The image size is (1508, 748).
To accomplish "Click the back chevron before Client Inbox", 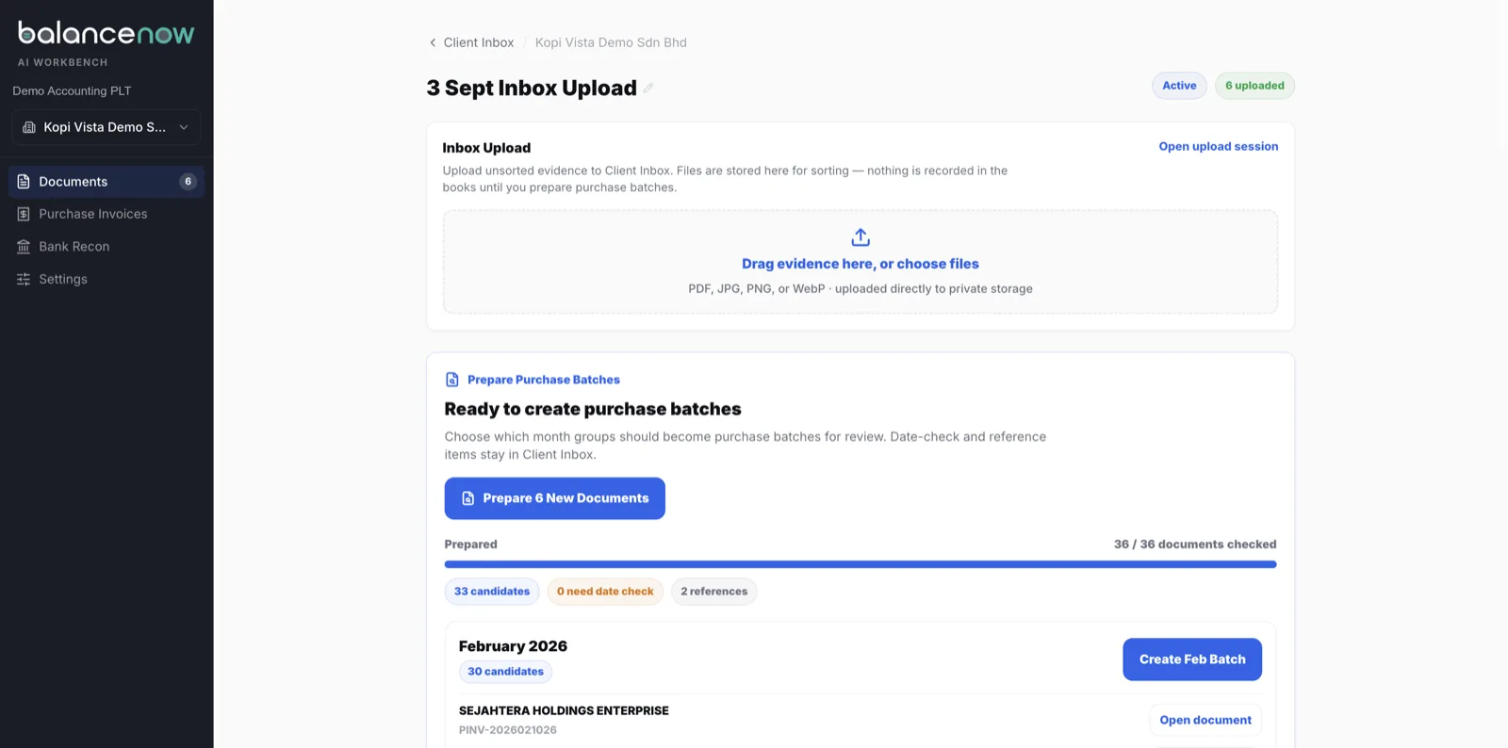I will coord(433,42).
